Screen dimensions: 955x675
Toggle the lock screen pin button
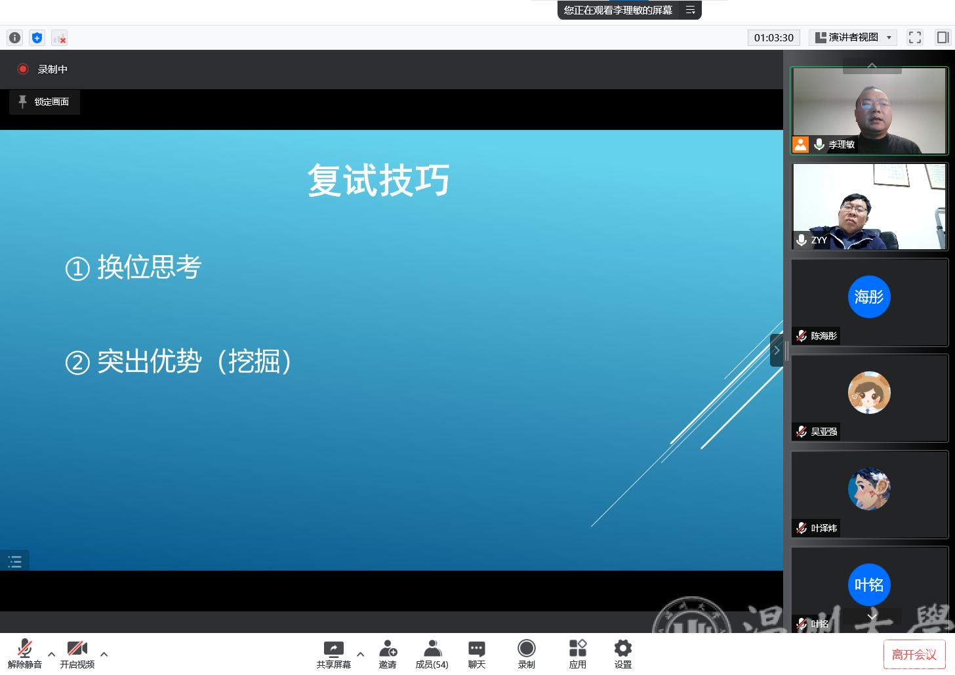45,102
